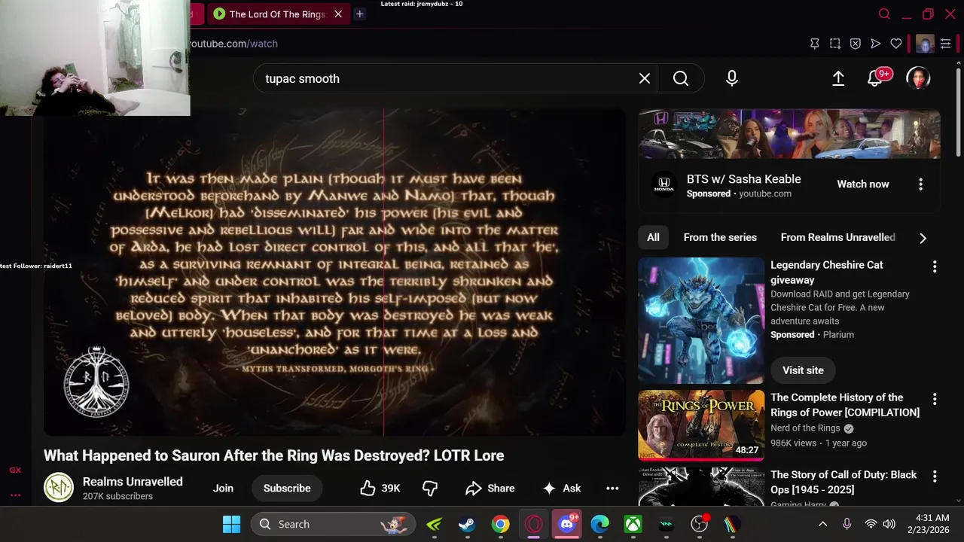This screenshot has height=542, width=964.
Task: Open Discord from the taskbar
Action: coord(566,524)
